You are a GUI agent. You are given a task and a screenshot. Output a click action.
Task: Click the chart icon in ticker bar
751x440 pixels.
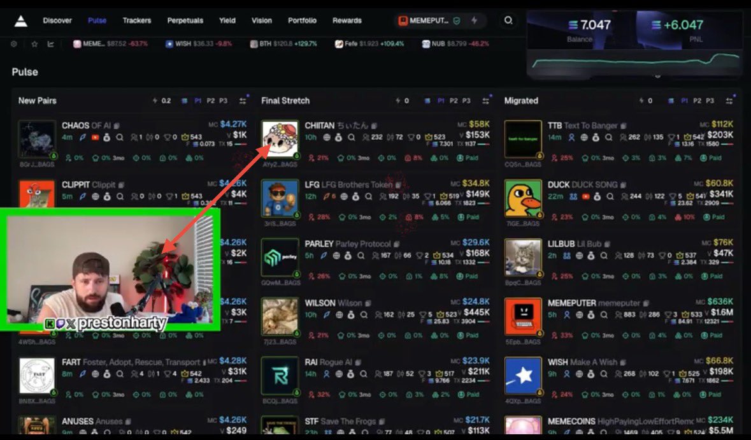[x=50, y=43]
